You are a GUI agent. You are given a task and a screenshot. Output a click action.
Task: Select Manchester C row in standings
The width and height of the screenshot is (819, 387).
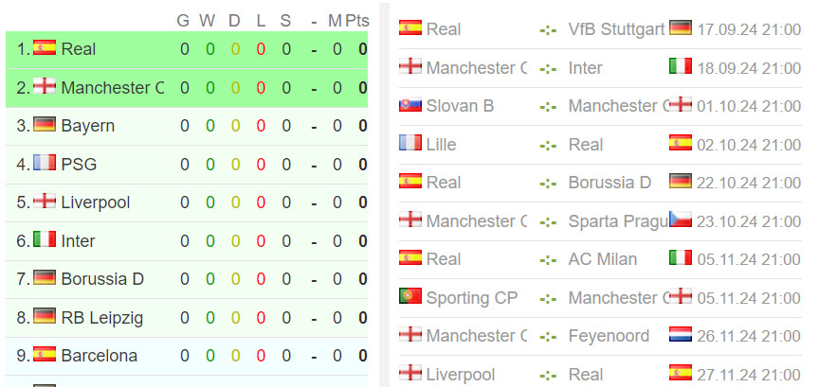click(187, 88)
